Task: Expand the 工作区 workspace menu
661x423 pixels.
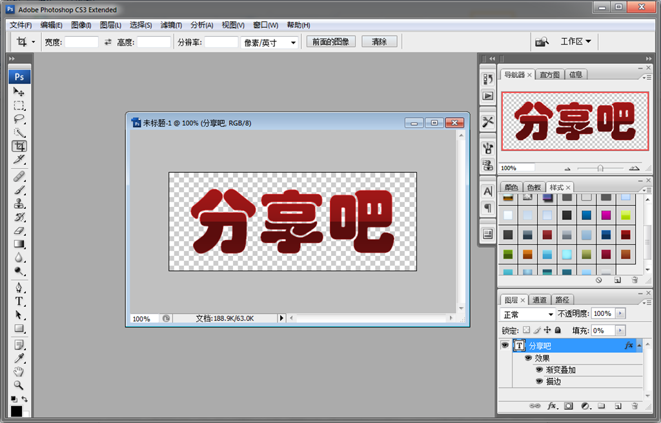Action: (x=575, y=41)
